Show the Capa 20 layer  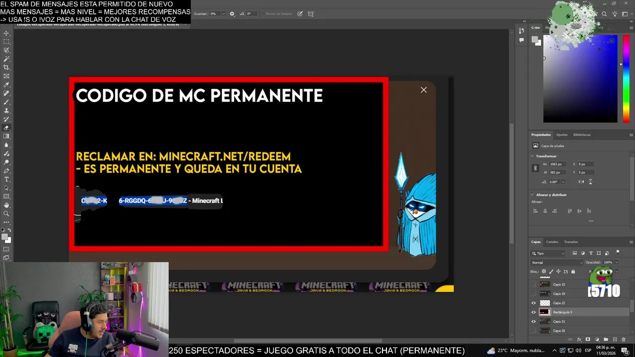click(533, 331)
